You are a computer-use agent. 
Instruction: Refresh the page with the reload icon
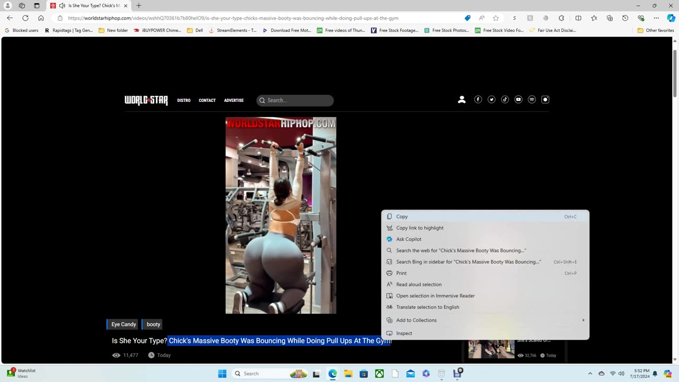[x=25, y=18]
